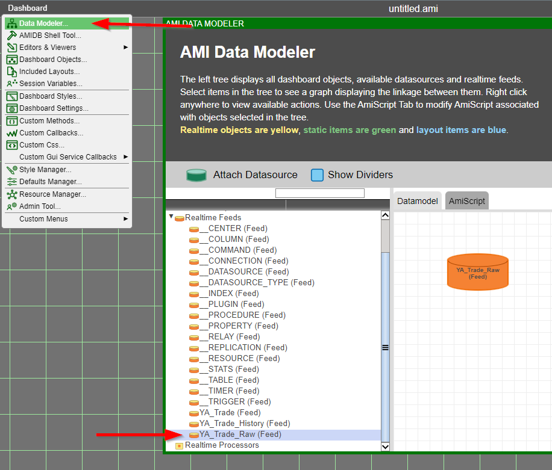Select the __PLUGIN (Feed) tree row
Screen dimensions: 552x470
(x=273, y=305)
